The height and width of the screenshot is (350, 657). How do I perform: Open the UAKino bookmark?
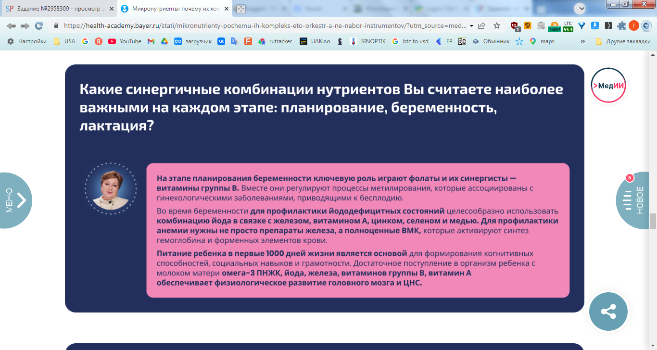point(315,41)
